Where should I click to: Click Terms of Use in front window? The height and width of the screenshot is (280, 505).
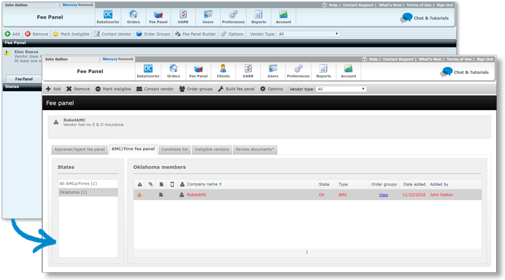coord(459,59)
